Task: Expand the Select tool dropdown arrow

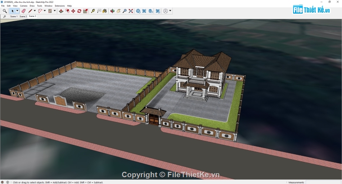Action: click(17, 11)
